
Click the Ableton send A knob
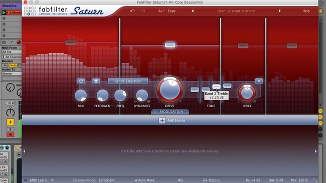point(10,87)
